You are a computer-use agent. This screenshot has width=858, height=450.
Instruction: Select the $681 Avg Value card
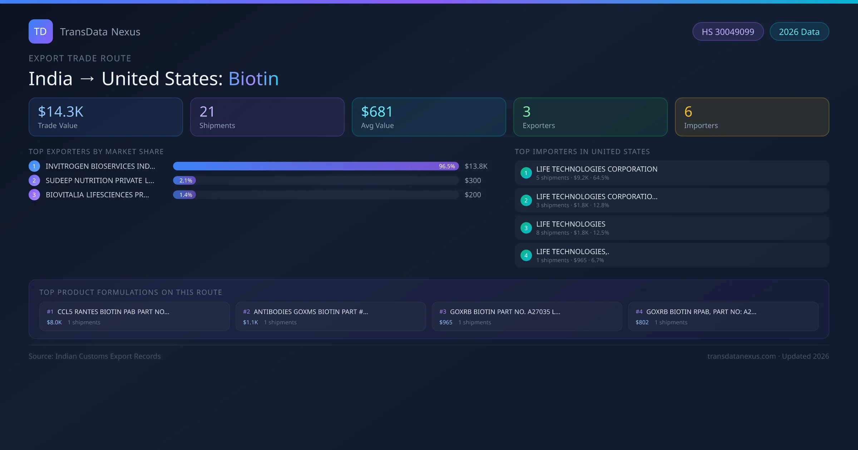pos(429,117)
